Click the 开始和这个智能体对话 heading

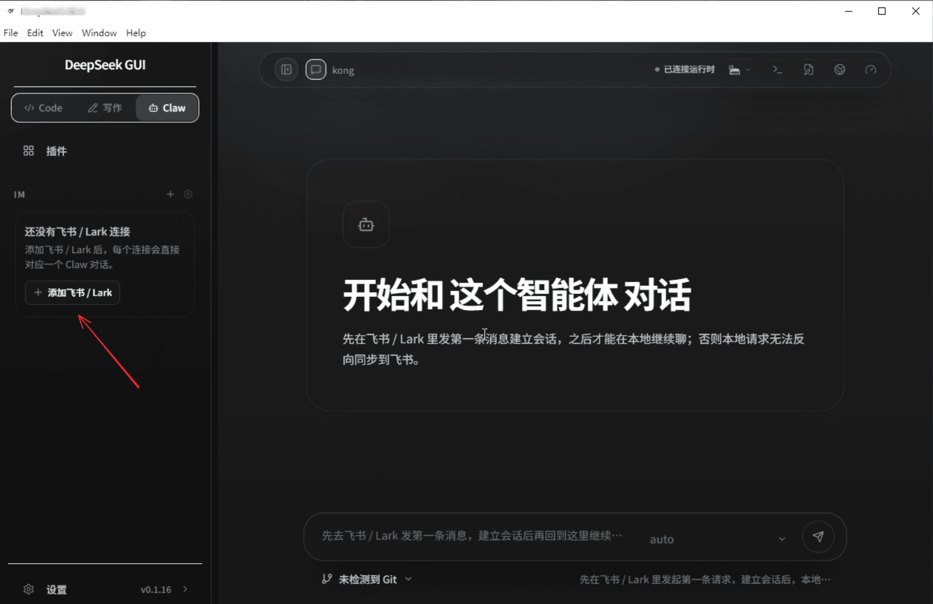[x=517, y=295]
